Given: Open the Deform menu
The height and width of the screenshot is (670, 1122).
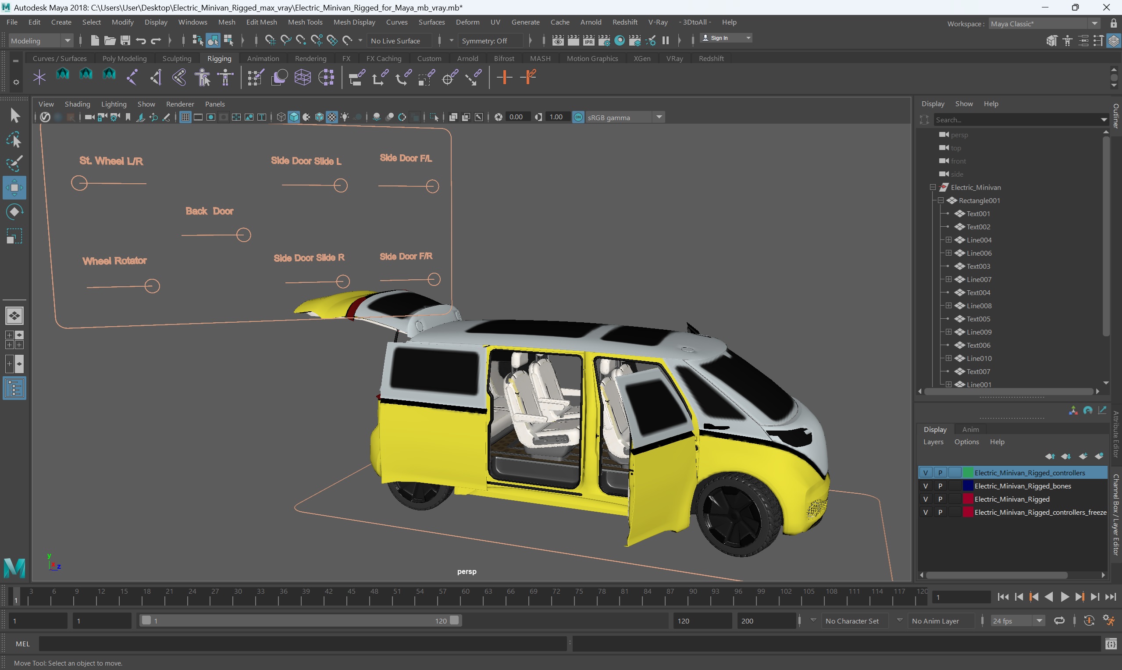Looking at the screenshot, I should point(467,22).
